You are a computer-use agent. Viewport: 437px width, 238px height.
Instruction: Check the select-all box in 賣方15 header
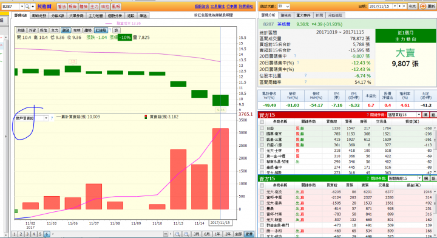[262, 185]
